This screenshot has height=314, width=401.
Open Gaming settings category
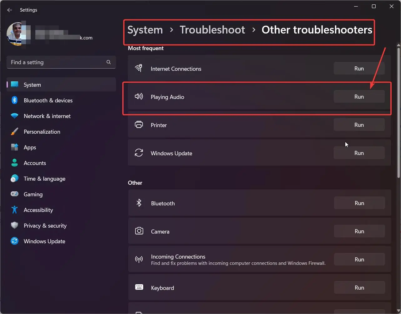[61, 194]
